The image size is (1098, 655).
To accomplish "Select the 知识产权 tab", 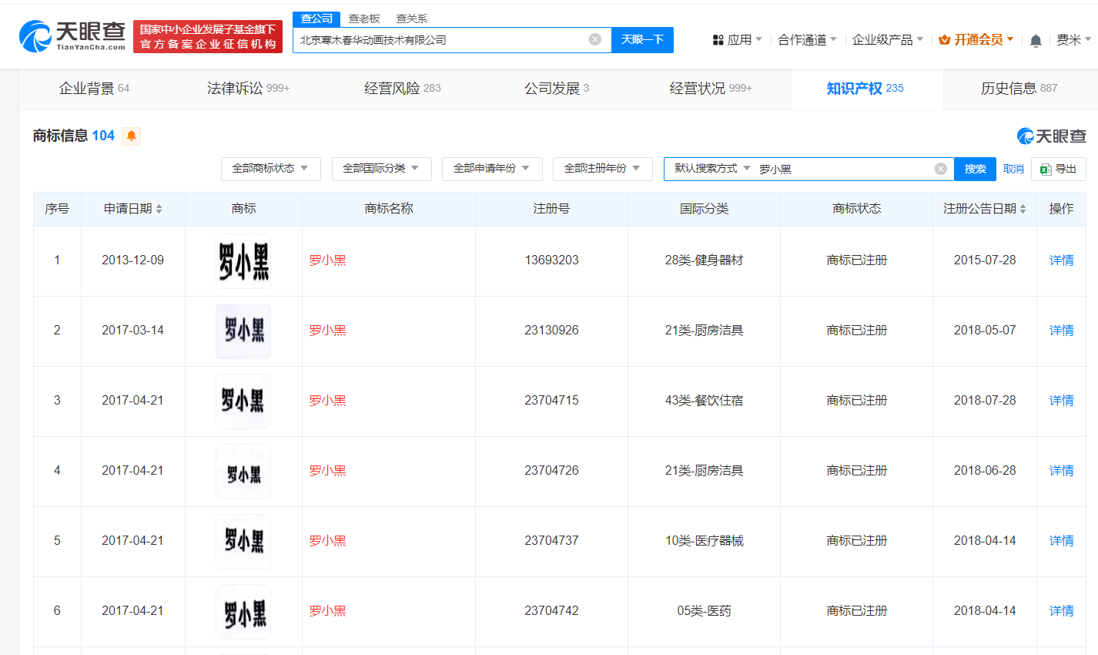I will point(865,89).
